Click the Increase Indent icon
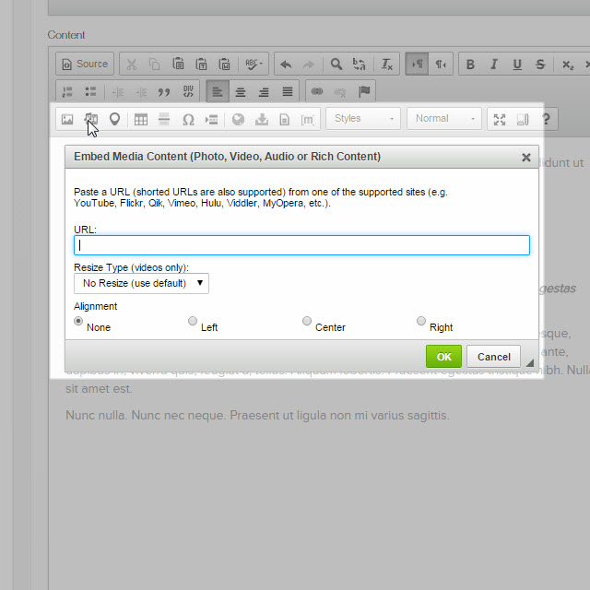 (141, 92)
